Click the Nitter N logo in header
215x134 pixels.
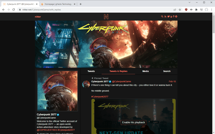pyautogui.click(x=106, y=16)
